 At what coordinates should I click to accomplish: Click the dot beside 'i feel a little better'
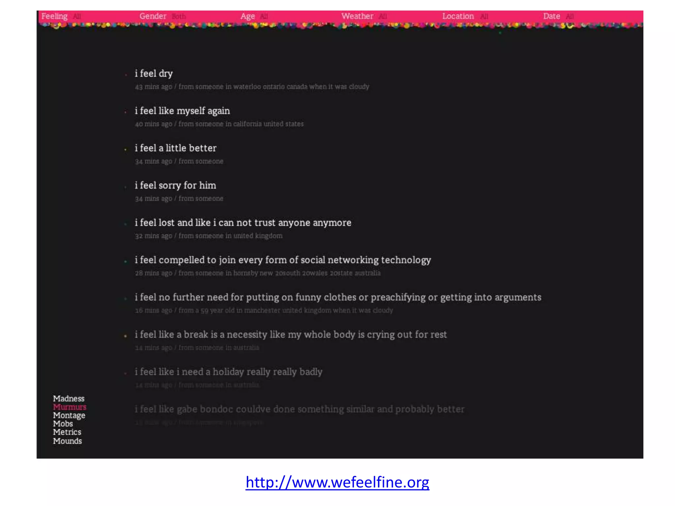[x=126, y=150]
